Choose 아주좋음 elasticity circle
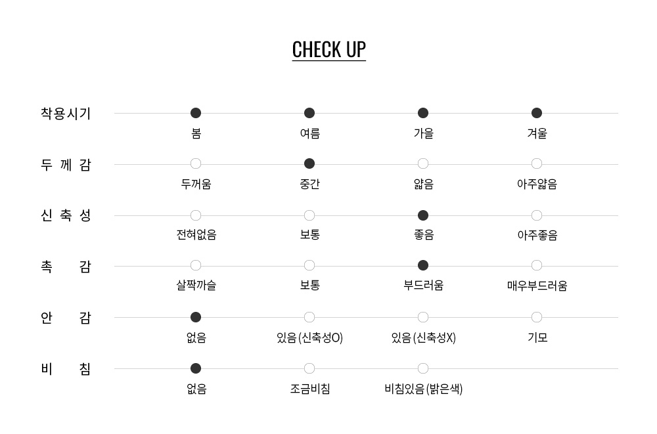The height and width of the screenshot is (434, 657). [537, 215]
